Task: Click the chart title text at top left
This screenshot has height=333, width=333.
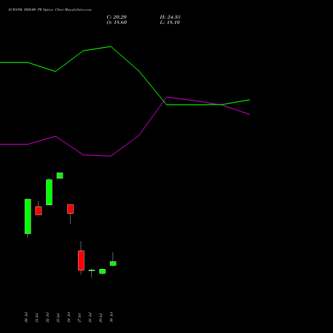Action: [50, 10]
